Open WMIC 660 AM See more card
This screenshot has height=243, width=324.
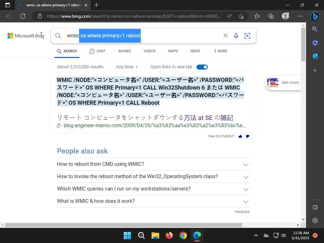tap(283, 83)
